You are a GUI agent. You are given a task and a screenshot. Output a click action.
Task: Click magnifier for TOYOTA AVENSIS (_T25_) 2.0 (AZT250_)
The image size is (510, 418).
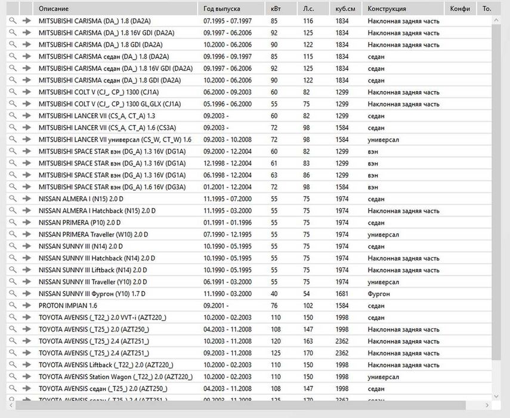(13, 330)
